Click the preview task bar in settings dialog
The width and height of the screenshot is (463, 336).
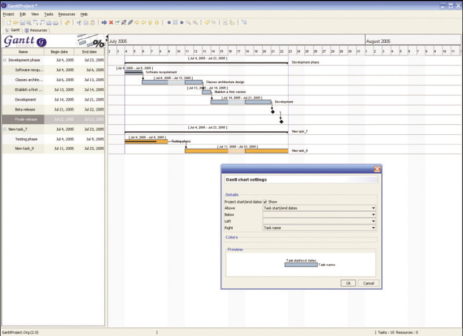[x=301, y=265]
